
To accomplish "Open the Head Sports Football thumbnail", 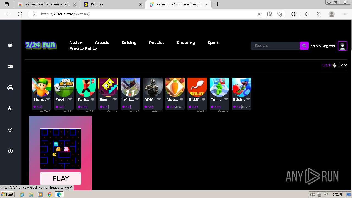I will tap(64, 87).
